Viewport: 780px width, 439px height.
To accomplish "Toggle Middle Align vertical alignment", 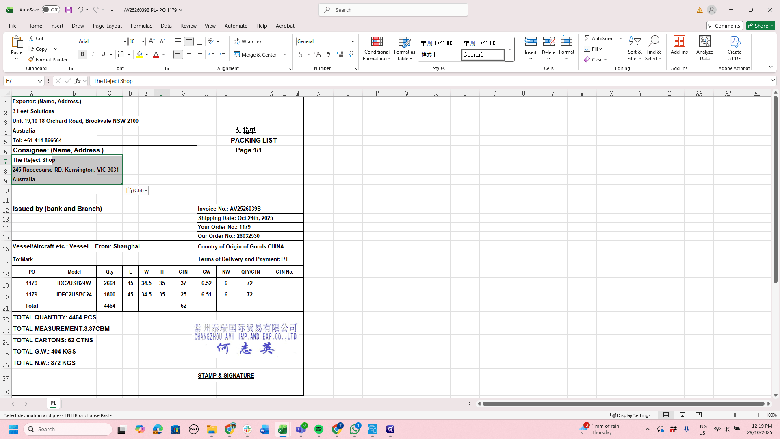I will click(189, 41).
